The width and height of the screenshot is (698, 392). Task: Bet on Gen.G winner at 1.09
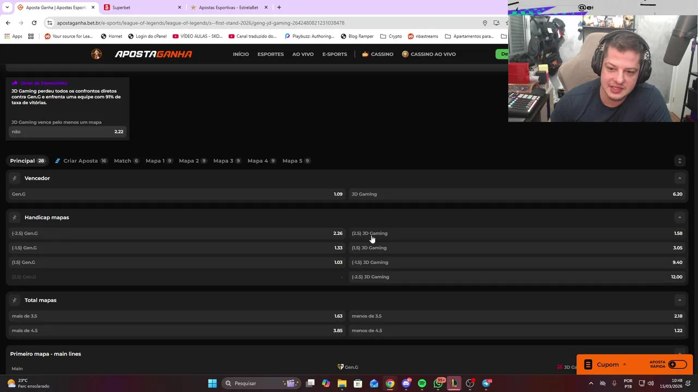coord(177,194)
